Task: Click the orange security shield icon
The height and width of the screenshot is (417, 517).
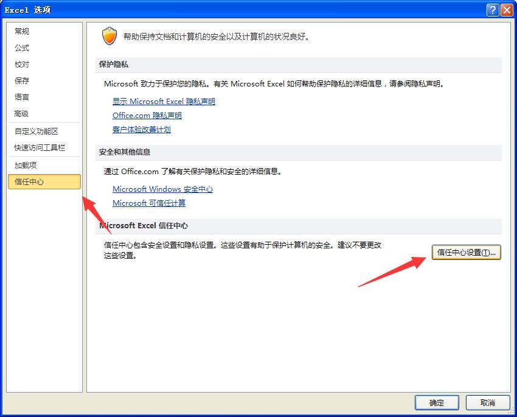Action: [x=109, y=36]
